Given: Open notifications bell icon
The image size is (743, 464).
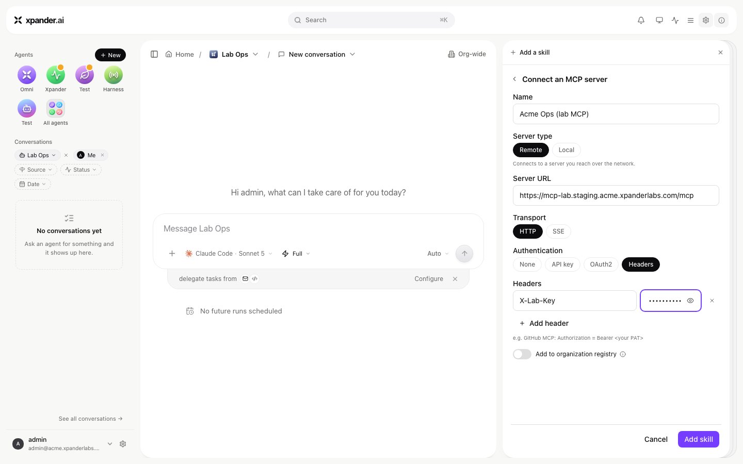Looking at the screenshot, I should (x=641, y=20).
